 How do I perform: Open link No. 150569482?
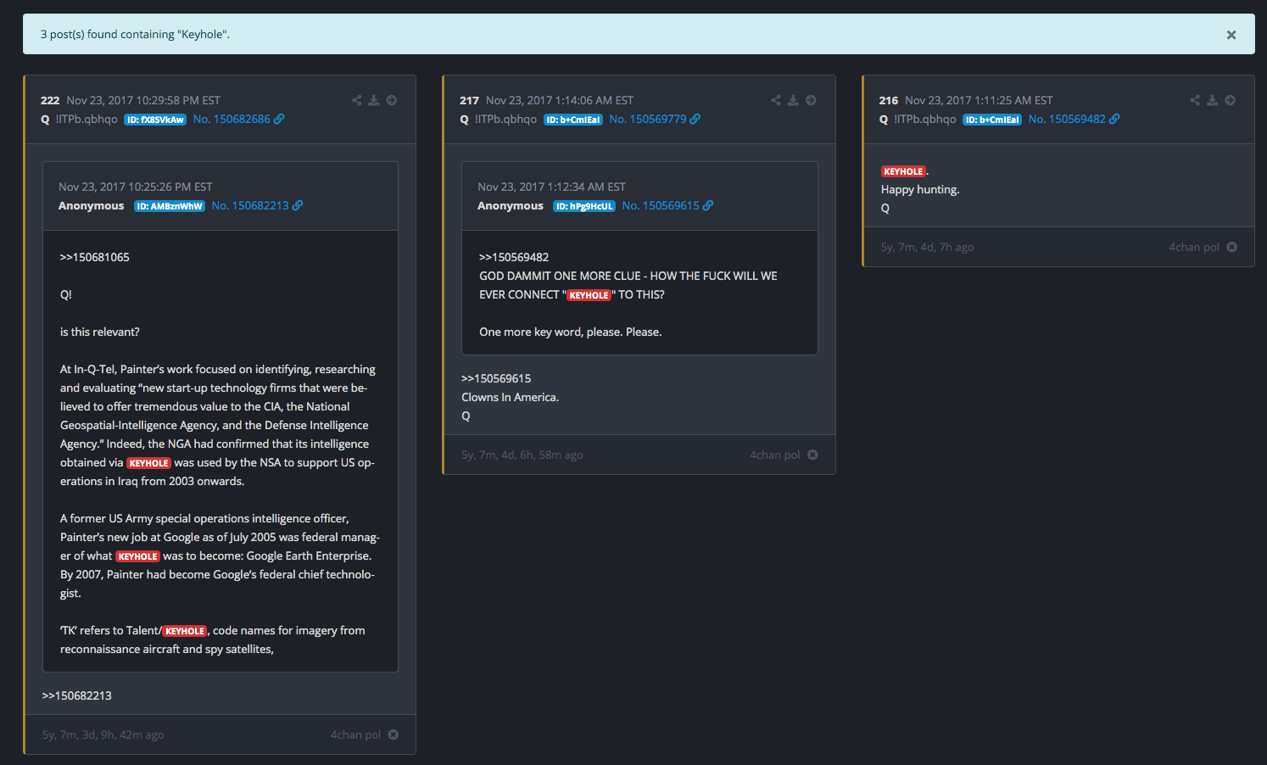[1067, 120]
